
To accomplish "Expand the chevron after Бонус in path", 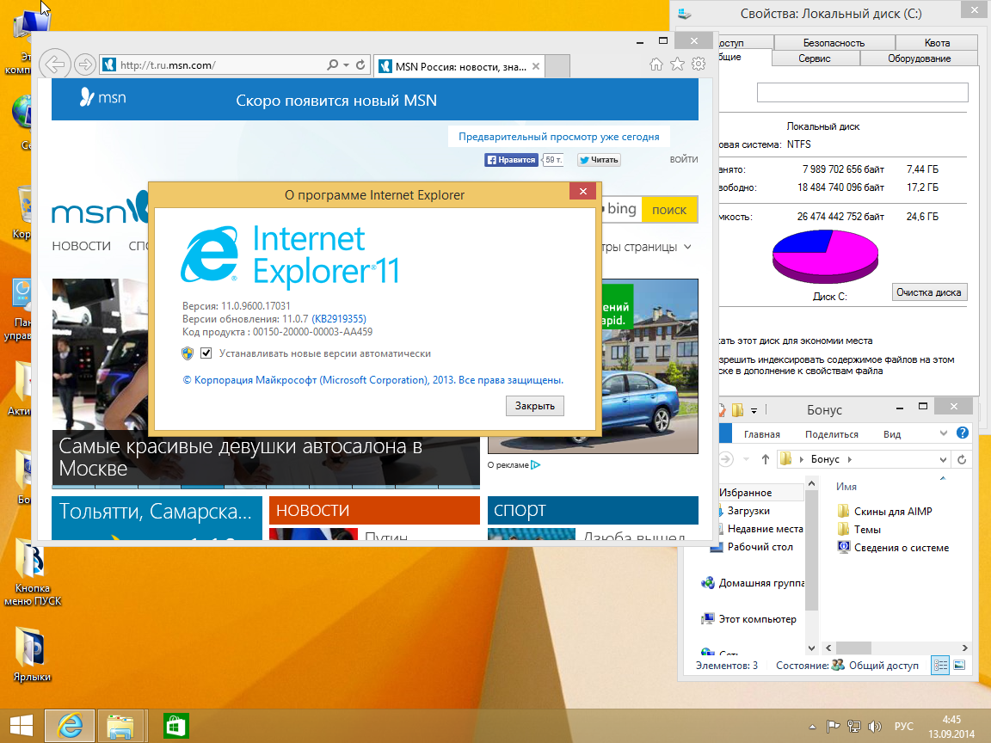I will (x=849, y=459).
